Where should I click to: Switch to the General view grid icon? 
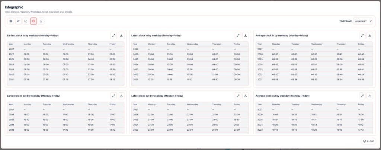click(x=11, y=21)
